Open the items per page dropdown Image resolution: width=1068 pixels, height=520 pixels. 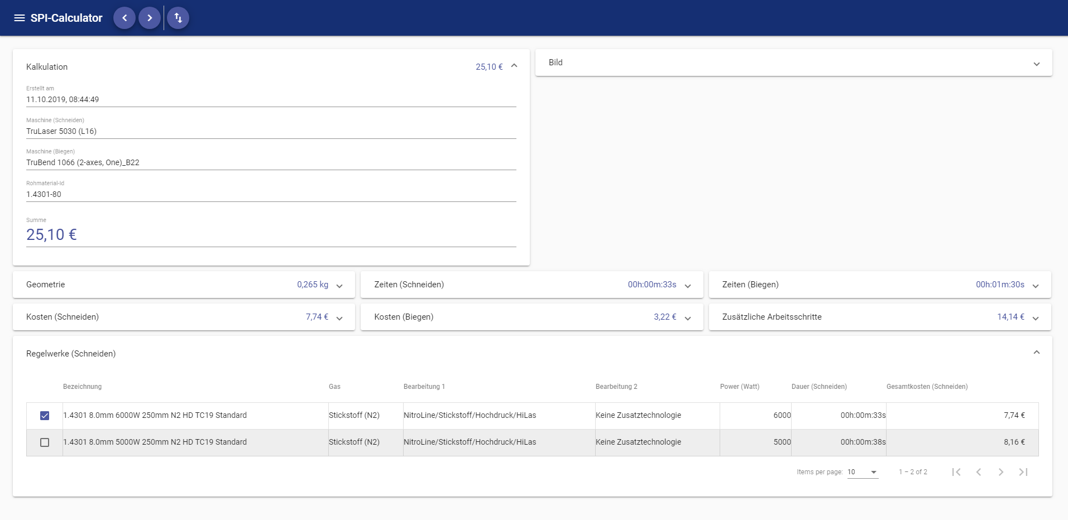(863, 472)
